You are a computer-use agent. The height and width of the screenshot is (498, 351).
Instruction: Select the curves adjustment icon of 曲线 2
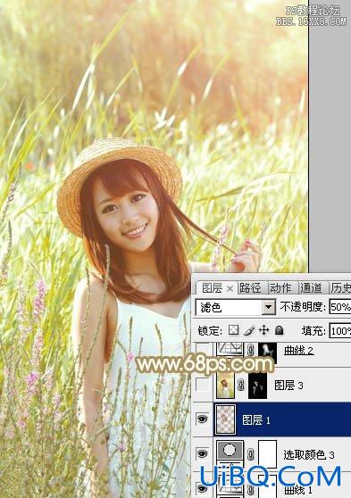coord(230,349)
